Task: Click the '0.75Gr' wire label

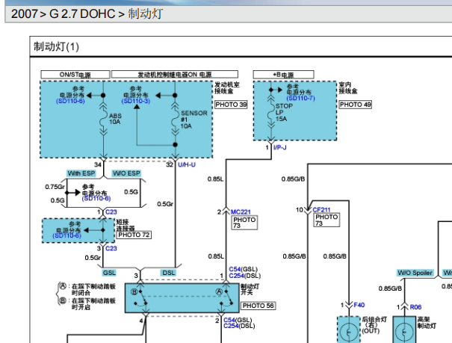Action: [55, 187]
